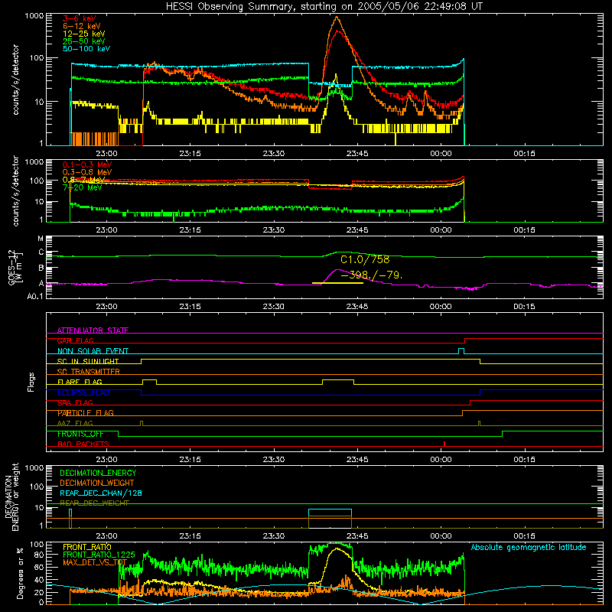Click the orange 6-12 keV flare peak
Image resolution: width=612 pixels, height=612 pixels.
tap(337, 18)
